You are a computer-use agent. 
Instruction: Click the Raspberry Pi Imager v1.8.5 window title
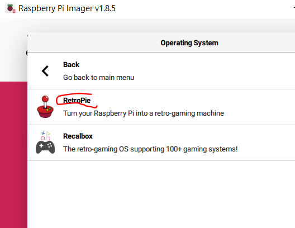pos(67,8)
